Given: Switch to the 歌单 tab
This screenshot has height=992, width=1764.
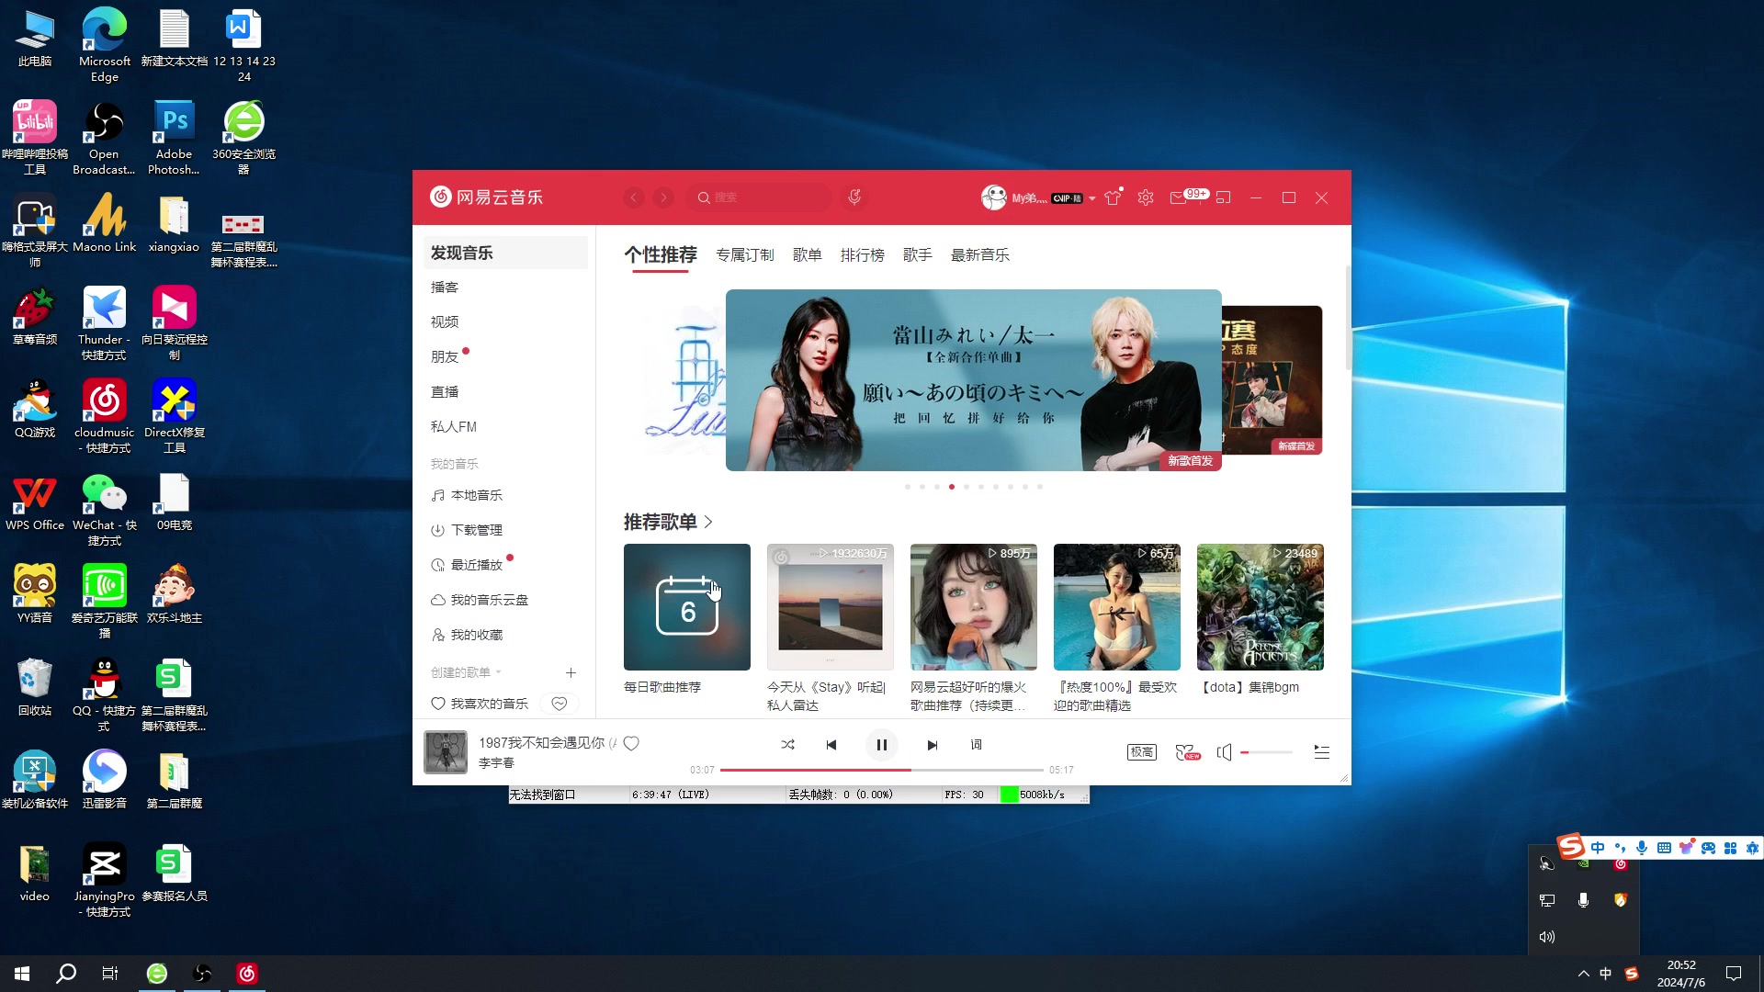Looking at the screenshot, I should pyautogui.click(x=808, y=254).
